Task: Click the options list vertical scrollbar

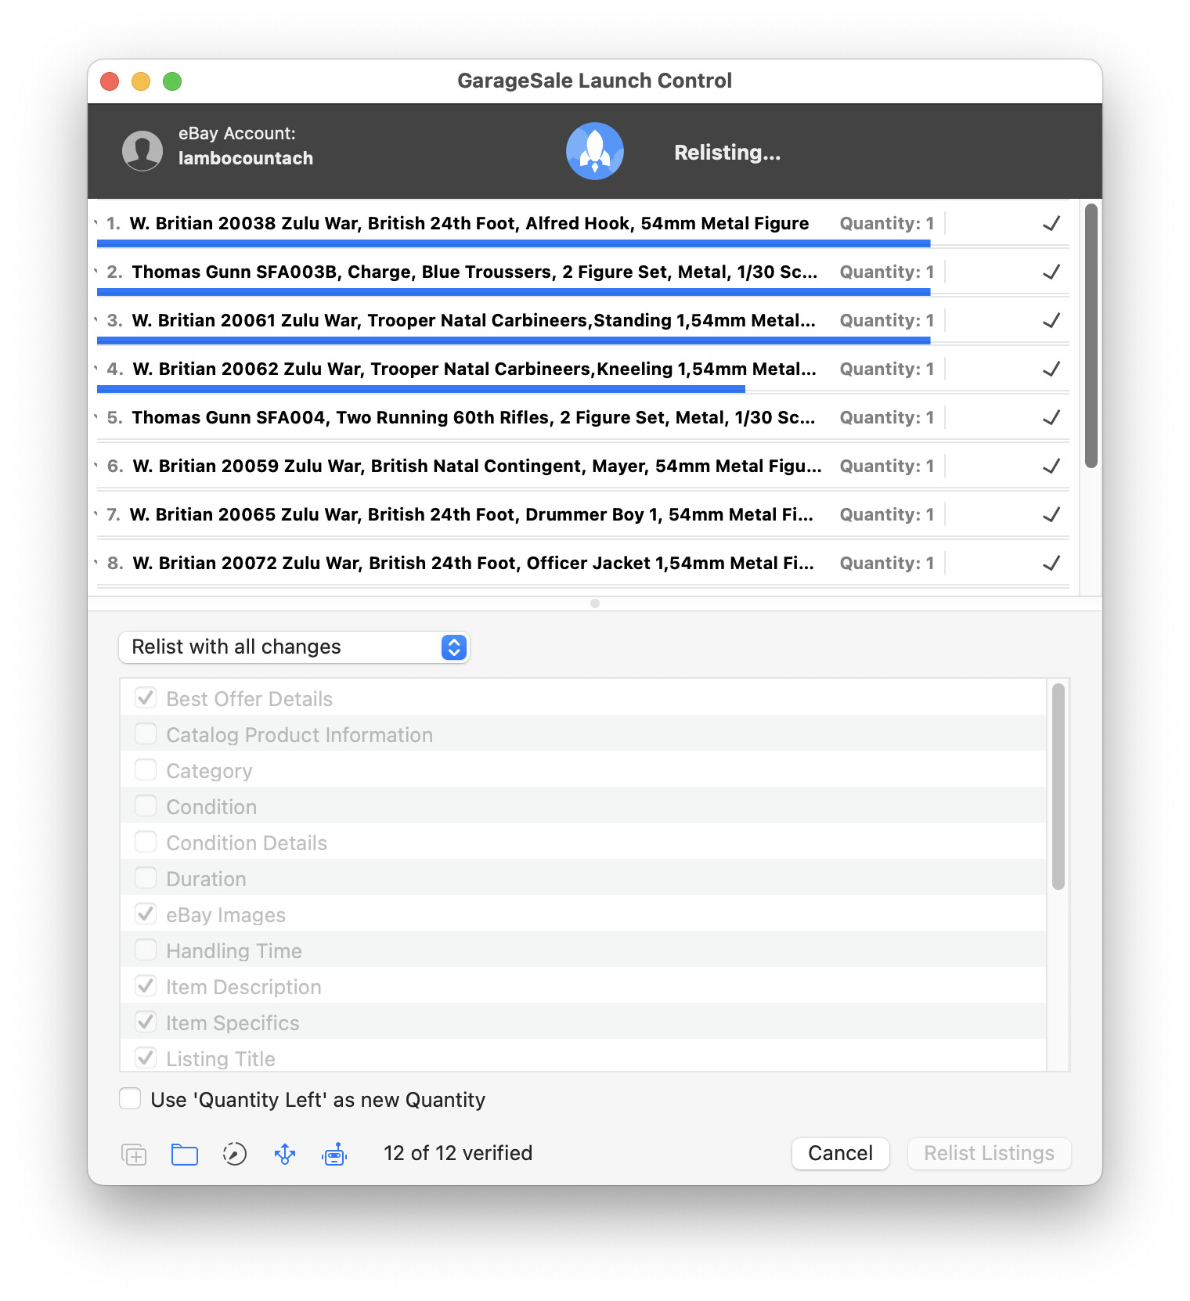Action: click(1058, 787)
